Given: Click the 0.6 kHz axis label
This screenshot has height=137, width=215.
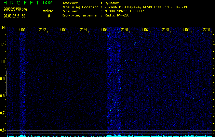Looking at the screenshot, I should point(3,130).
